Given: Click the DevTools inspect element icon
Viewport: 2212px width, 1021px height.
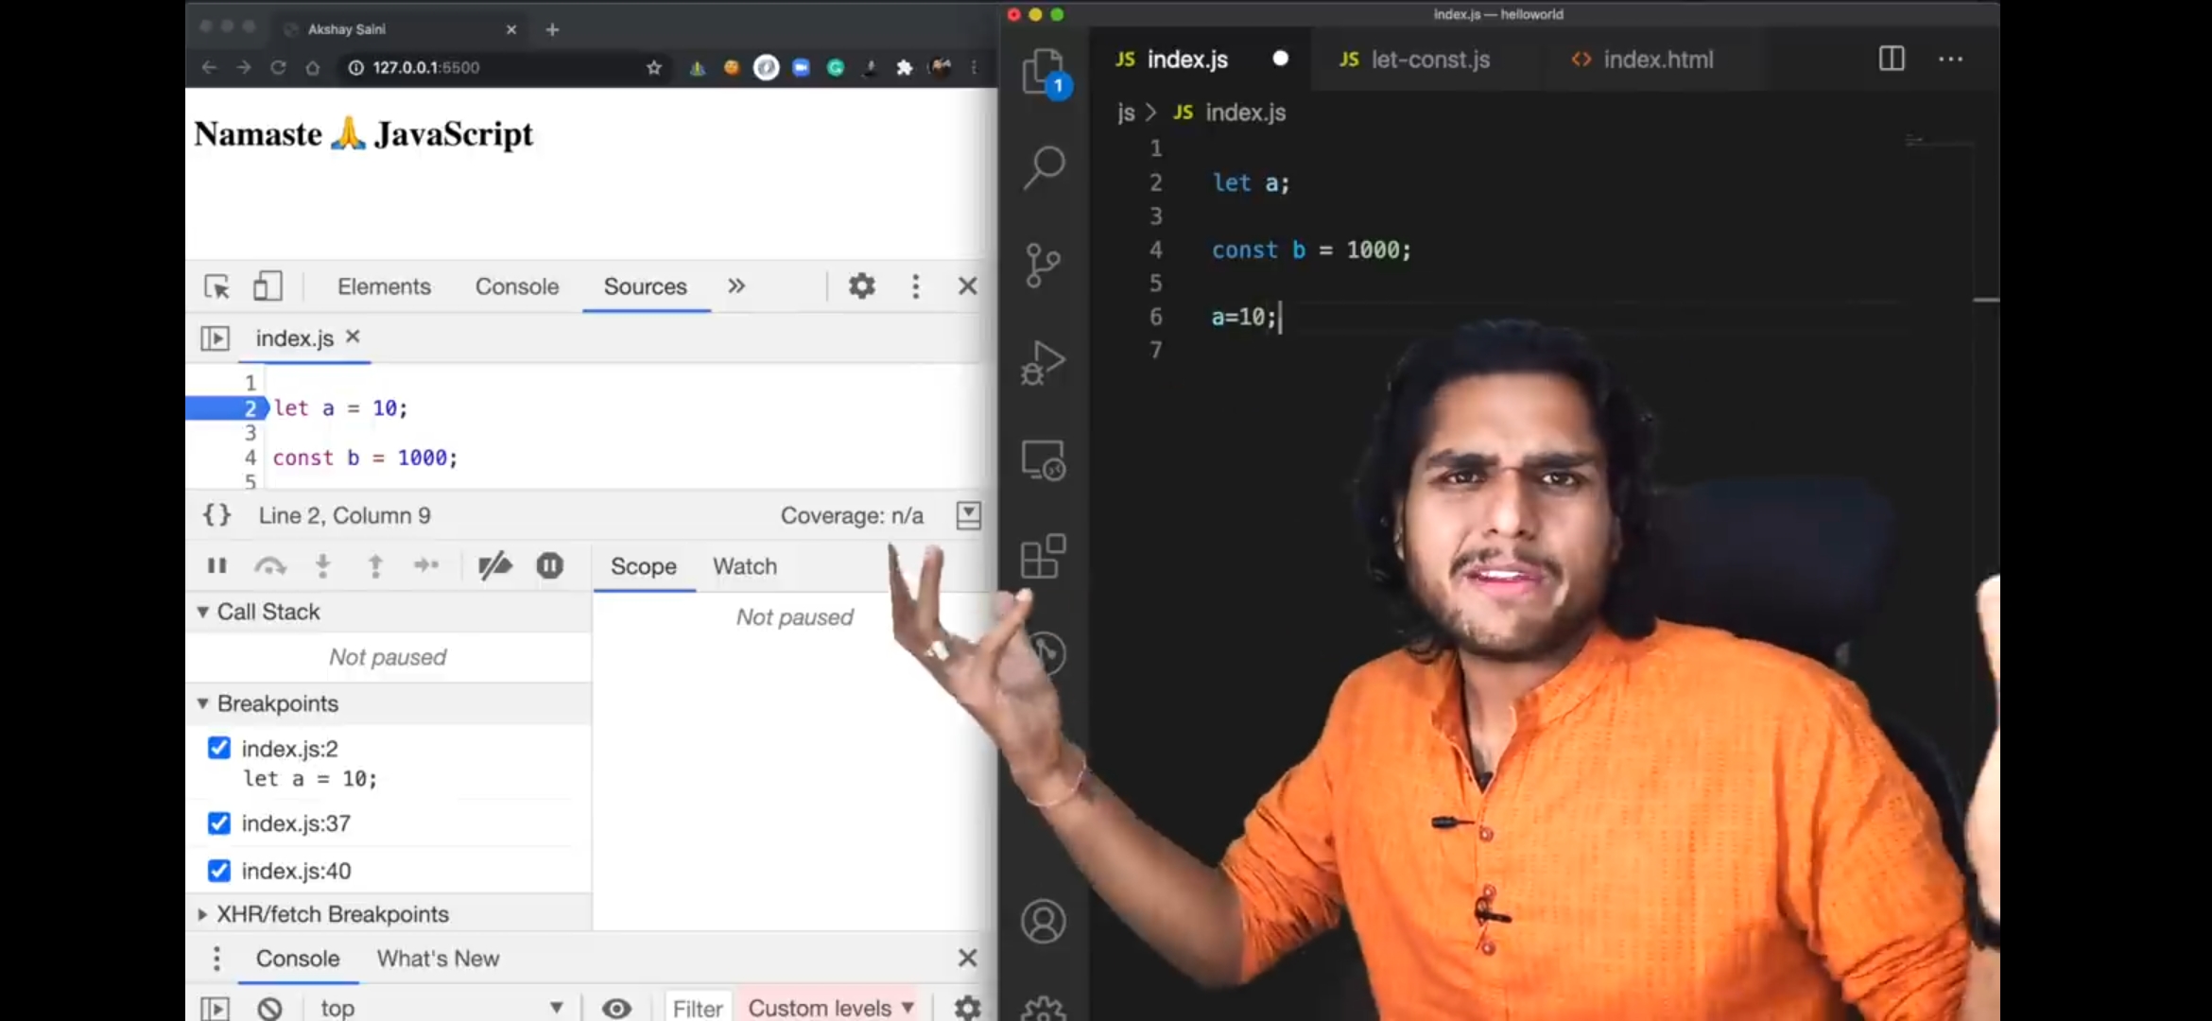Looking at the screenshot, I should coord(216,286).
